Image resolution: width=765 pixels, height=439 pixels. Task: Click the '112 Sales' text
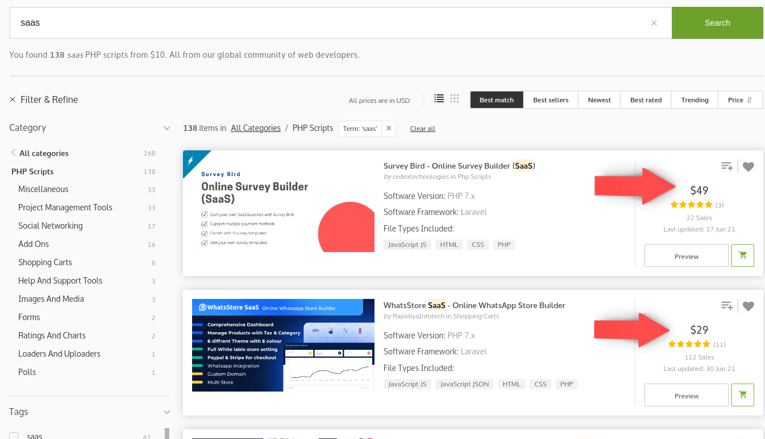click(x=699, y=357)
